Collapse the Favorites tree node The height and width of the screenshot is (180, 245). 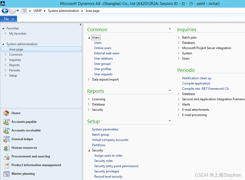pos(3,29)
